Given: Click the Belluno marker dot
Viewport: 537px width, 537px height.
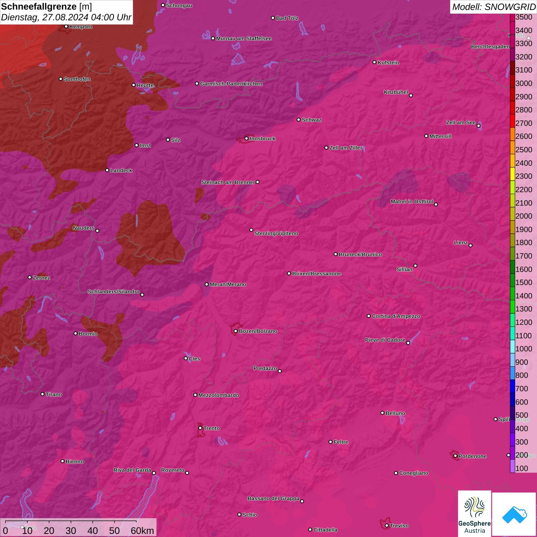Looking at the screenshot, I should pyautogui.click(x=382, y=413).
